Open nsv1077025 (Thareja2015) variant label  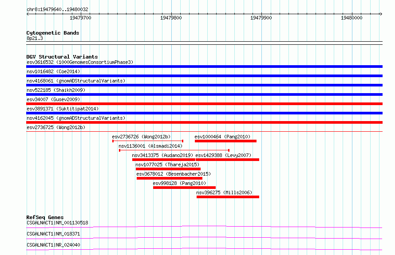tap(167, 165)
